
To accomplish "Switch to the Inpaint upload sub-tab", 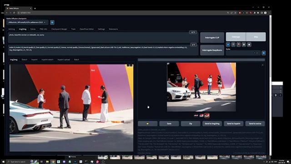I will tap(64, 60).
